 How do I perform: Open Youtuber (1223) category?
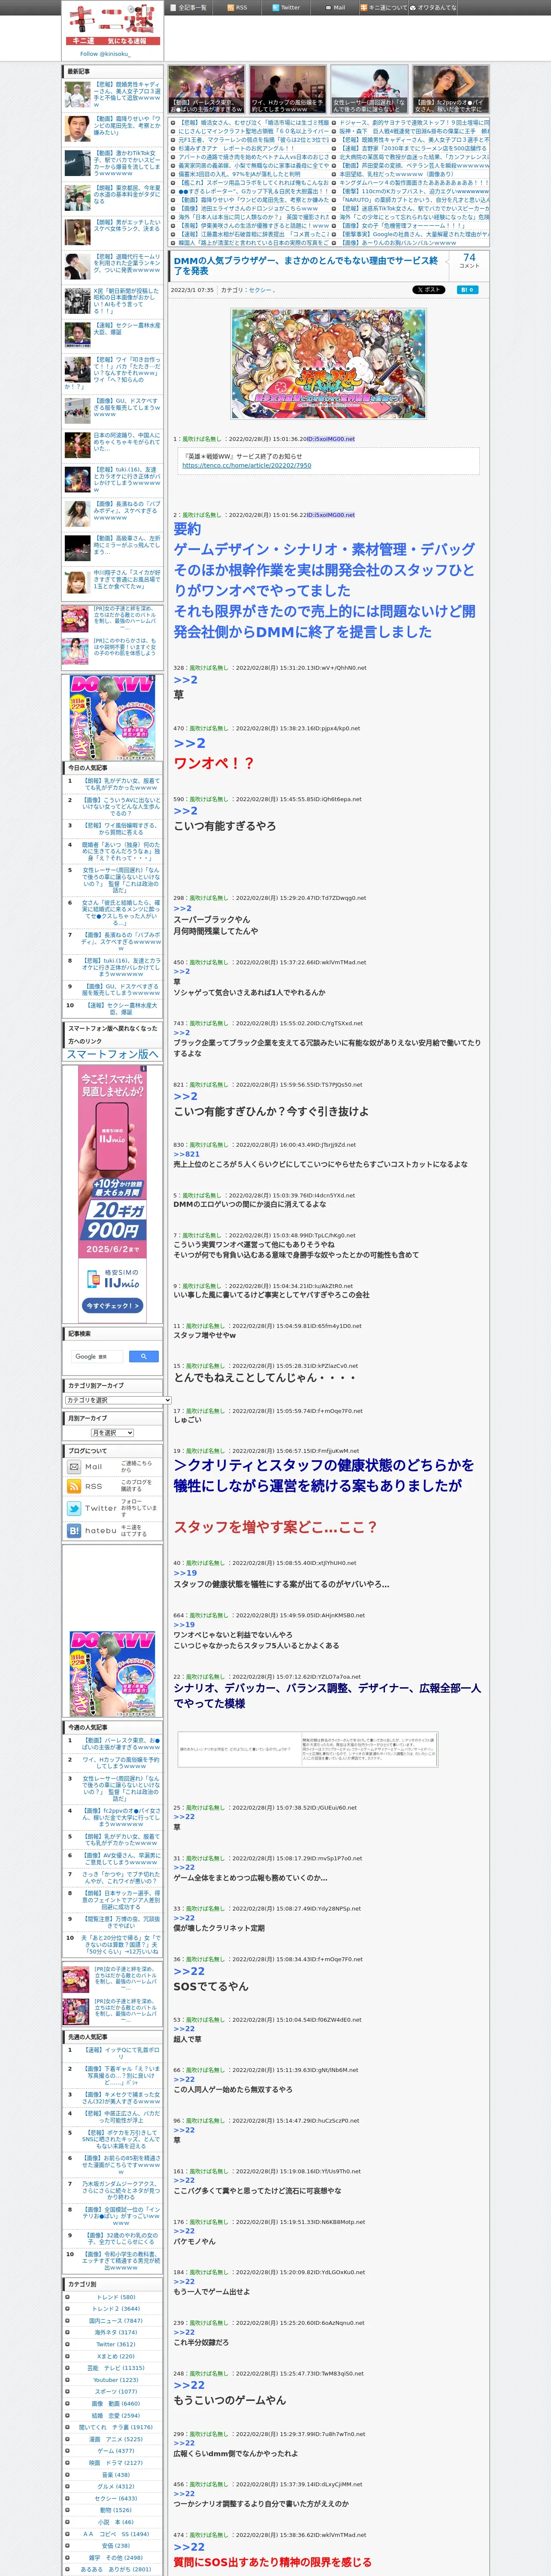click(x=115, y=2379)
